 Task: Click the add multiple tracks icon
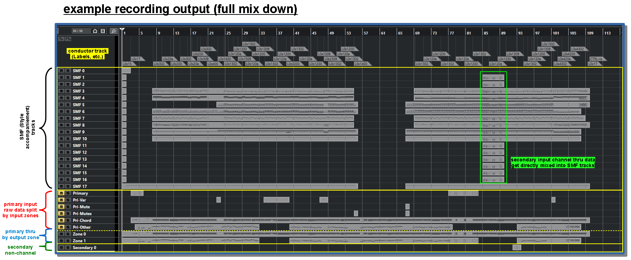tap(68, 39)
